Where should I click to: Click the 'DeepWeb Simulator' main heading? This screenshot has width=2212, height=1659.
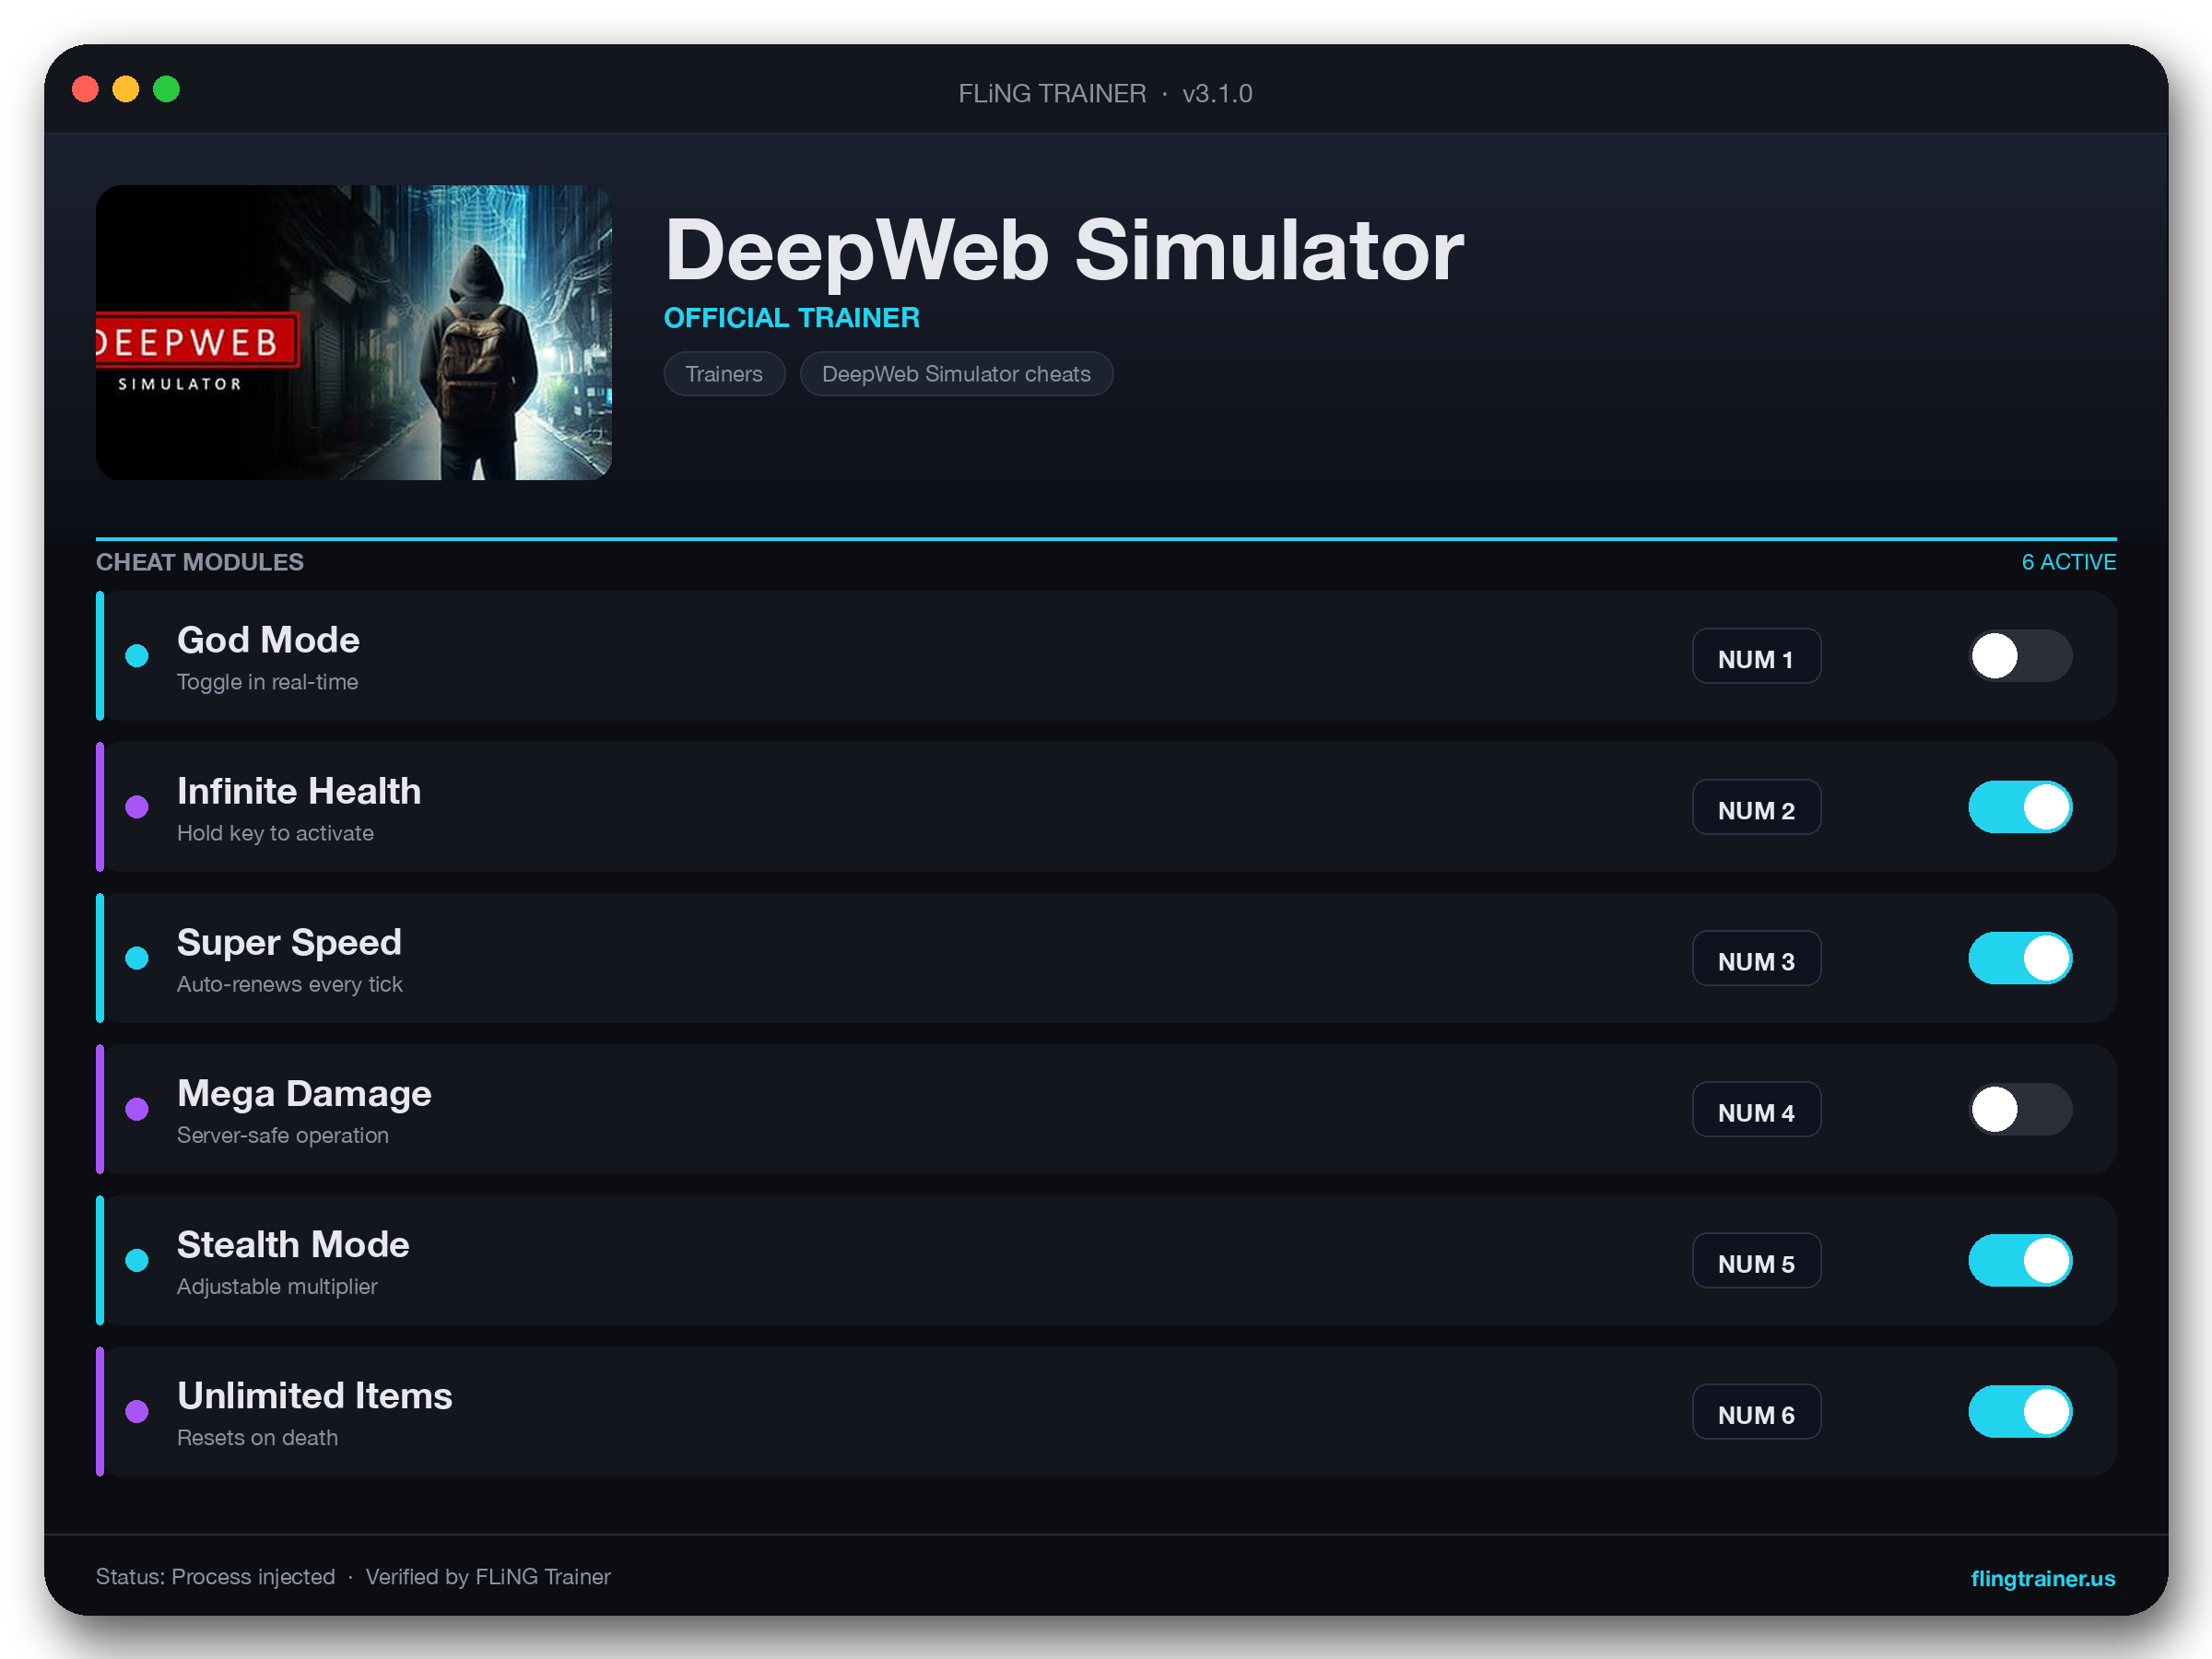(x=1064, y=250)
